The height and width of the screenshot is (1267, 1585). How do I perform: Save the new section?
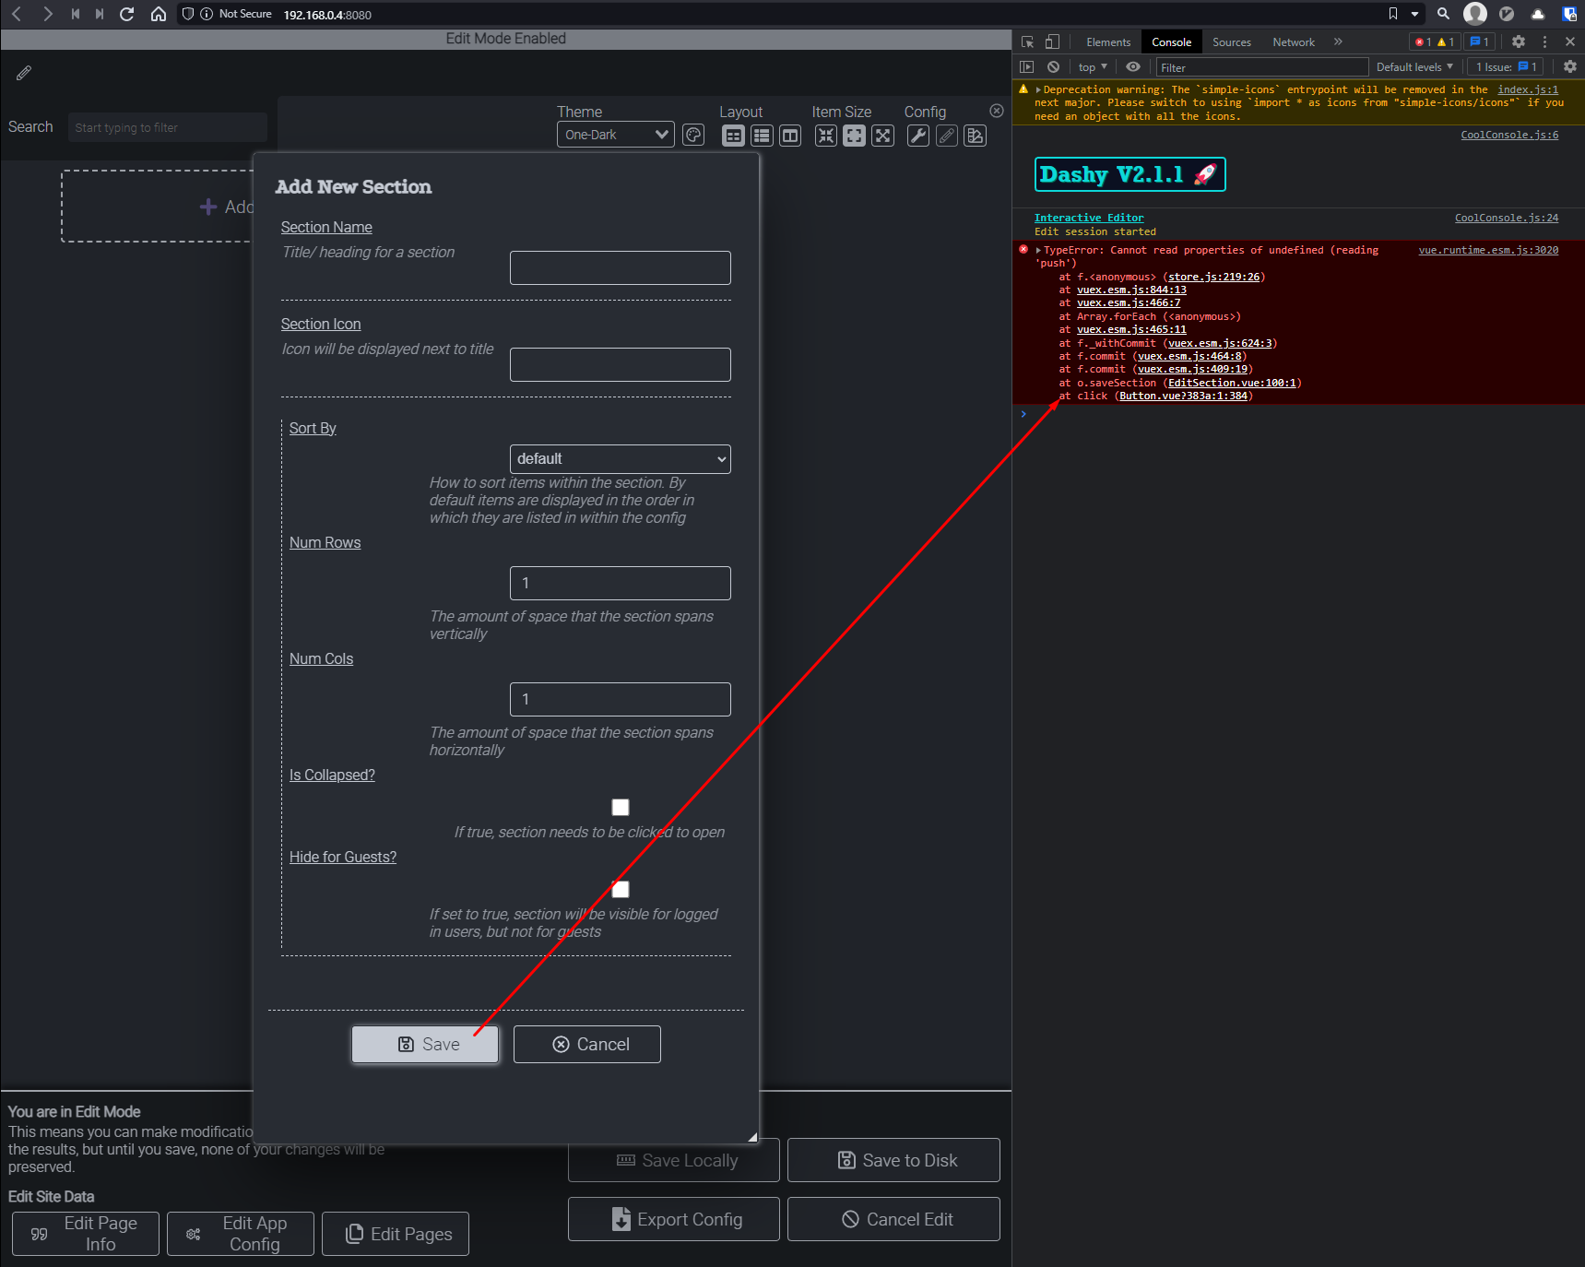point(424,1044)
